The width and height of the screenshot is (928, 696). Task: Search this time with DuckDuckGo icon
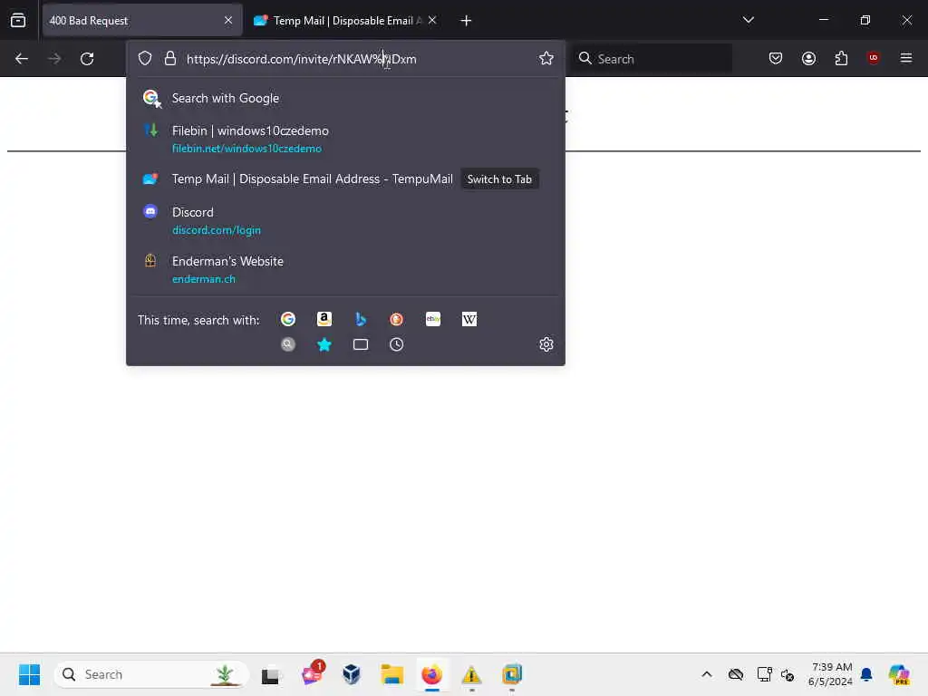coord(397,319)
